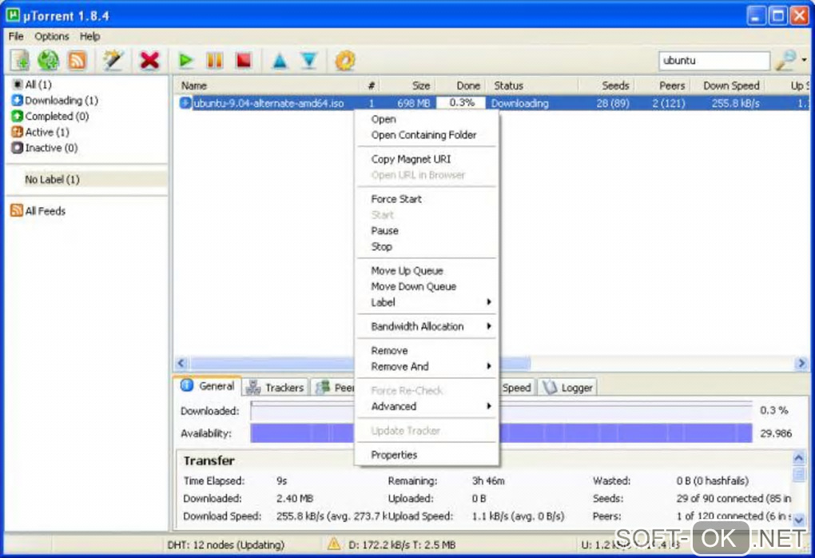Image resolution: width=815 pixels, height=558 pixels.
Task: Open the Help menu
Action: (x=89, y=37)
